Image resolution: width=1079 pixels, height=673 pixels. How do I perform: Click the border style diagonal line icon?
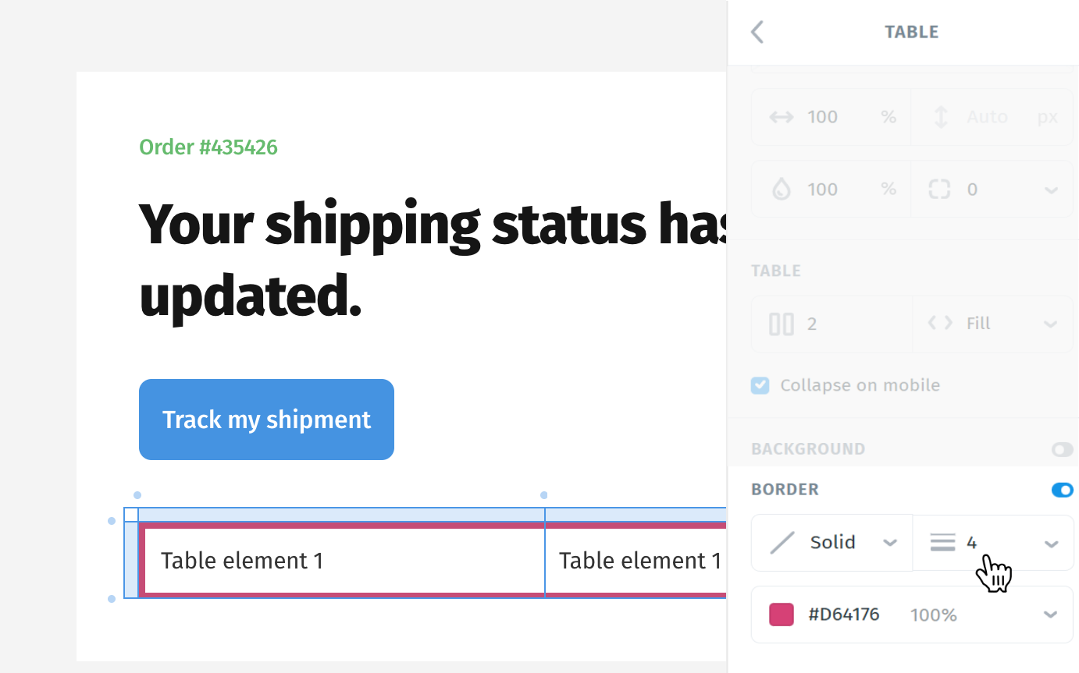[x=782, y=543]
